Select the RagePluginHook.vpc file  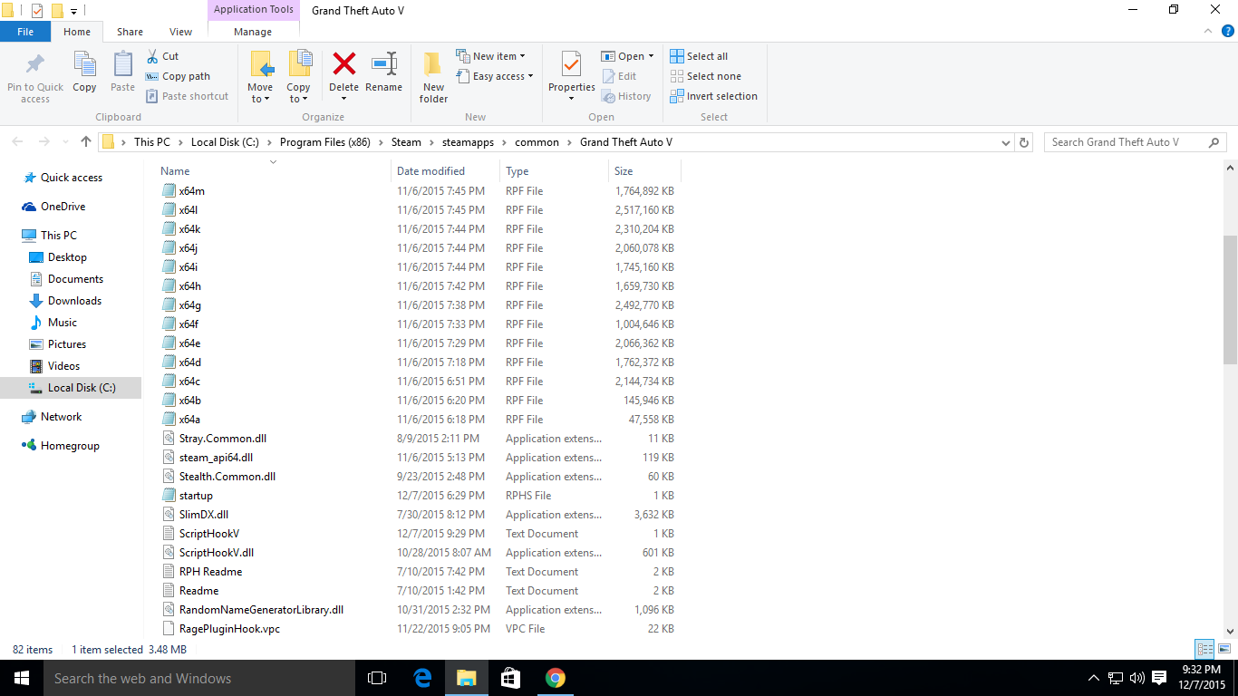(x=229, y=629)
